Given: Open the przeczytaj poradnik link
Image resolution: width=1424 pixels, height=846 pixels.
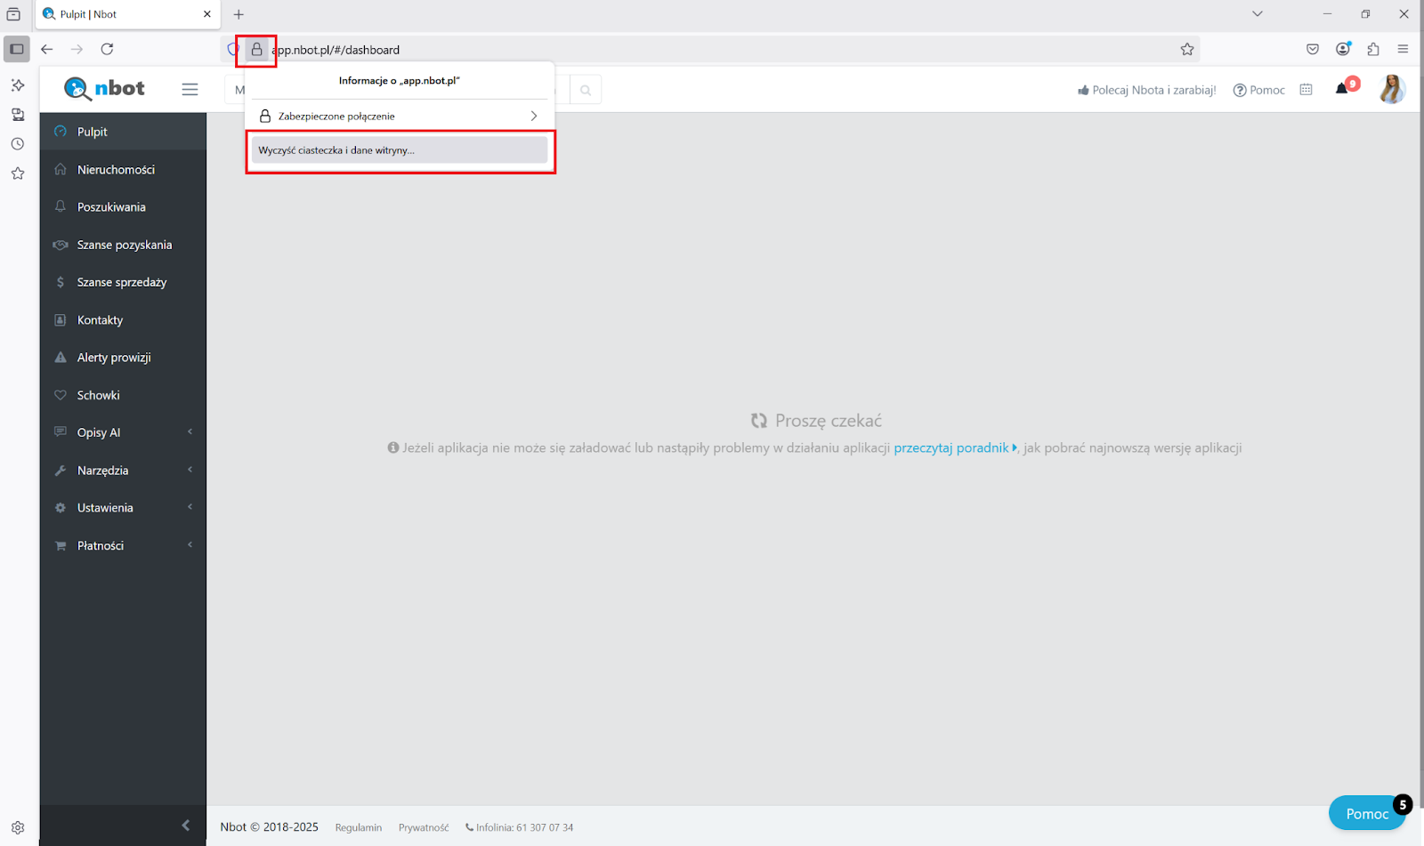Looking at the screenshot, I should click(955, 447).
